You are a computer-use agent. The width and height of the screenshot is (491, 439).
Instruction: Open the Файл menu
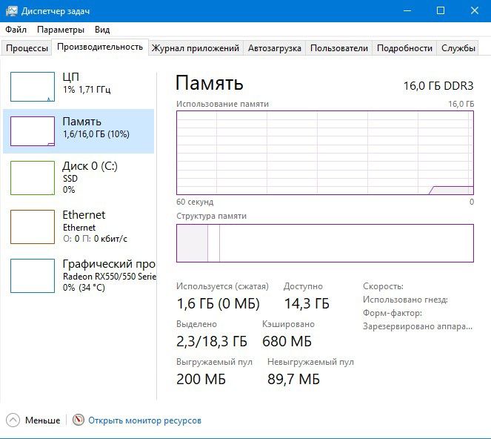[16, 30]
